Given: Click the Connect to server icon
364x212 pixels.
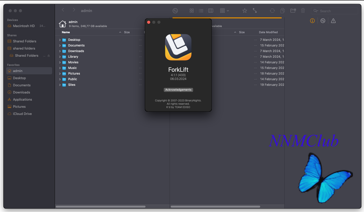Looking at the screenshot, I should pyautogui.click(x=255, y=11).
